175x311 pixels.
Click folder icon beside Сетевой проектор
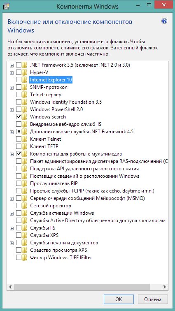point(24,206)
